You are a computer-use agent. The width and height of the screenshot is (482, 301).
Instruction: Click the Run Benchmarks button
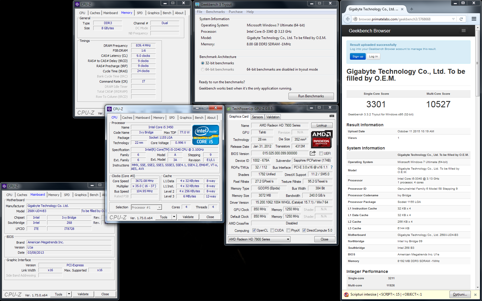tap(311, 96)
